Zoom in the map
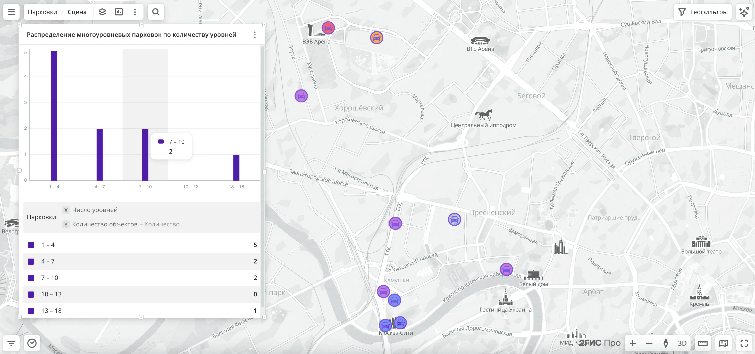This screenshot has width=755, height=354. (x=633, y=343)
